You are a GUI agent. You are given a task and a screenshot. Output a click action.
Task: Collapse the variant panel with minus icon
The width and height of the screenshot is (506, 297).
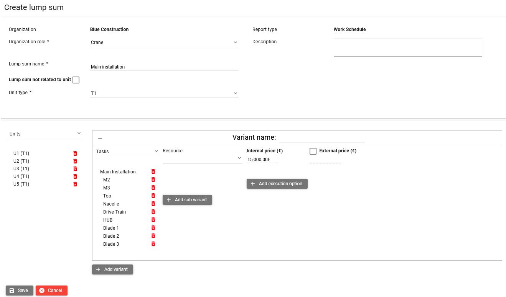[100, 138]
